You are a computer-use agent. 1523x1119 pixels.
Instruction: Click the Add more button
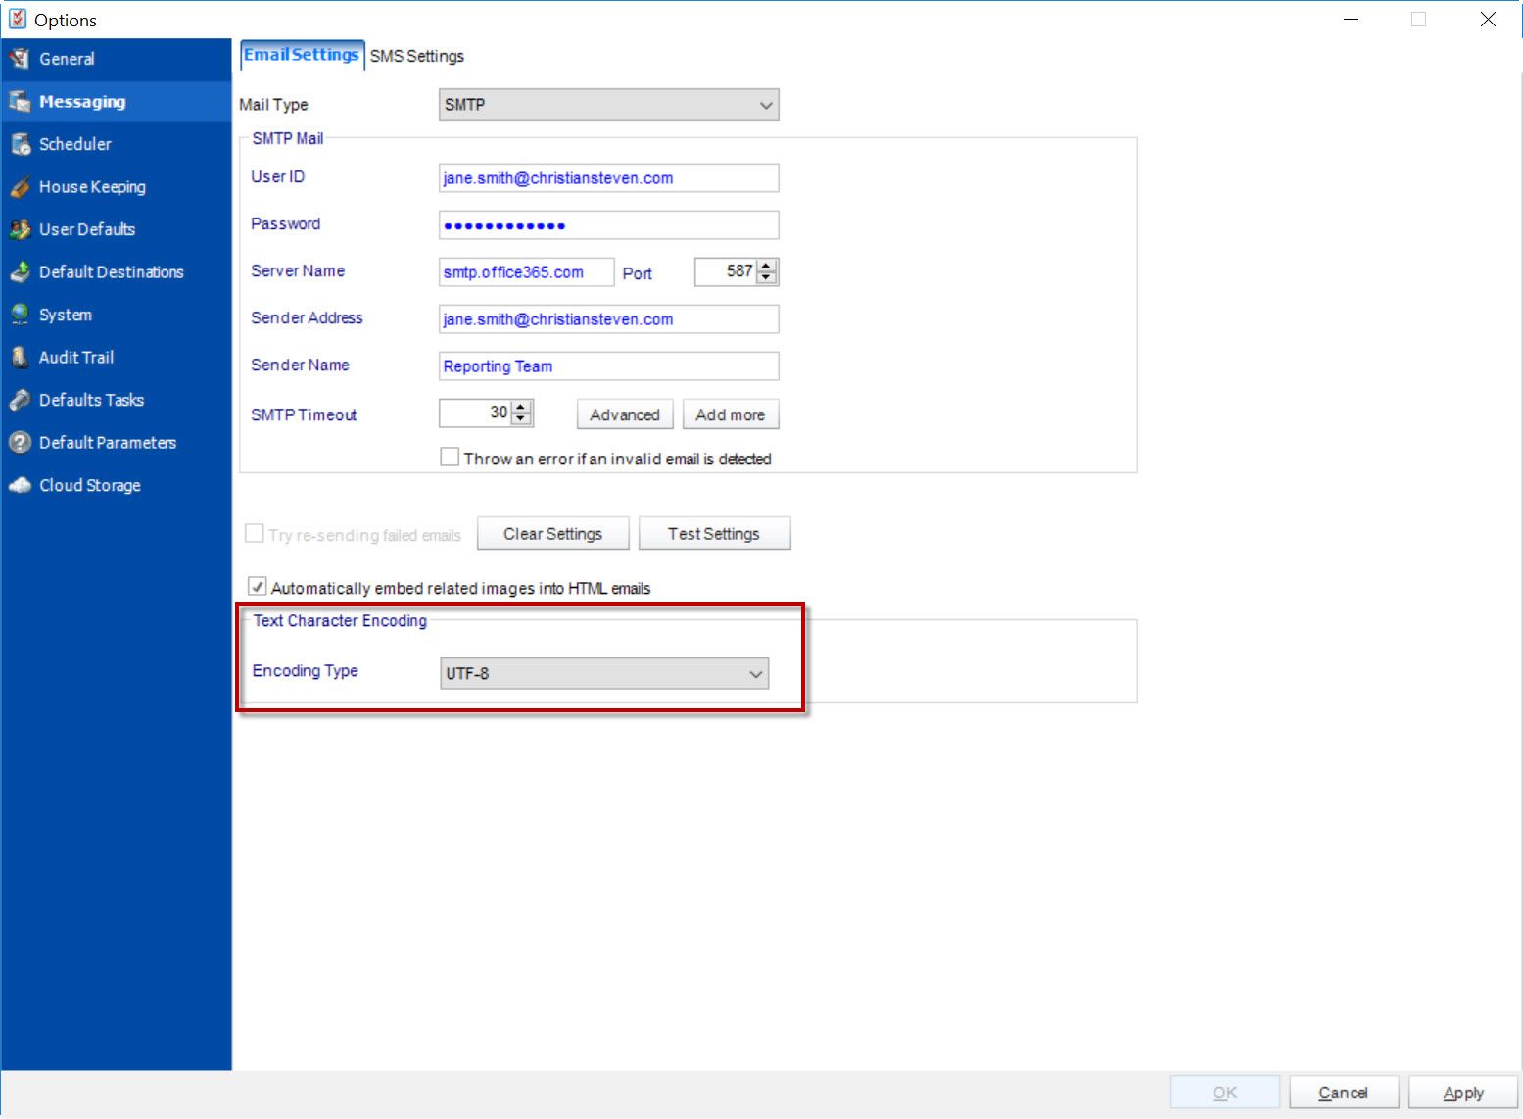tap(731, 414)
